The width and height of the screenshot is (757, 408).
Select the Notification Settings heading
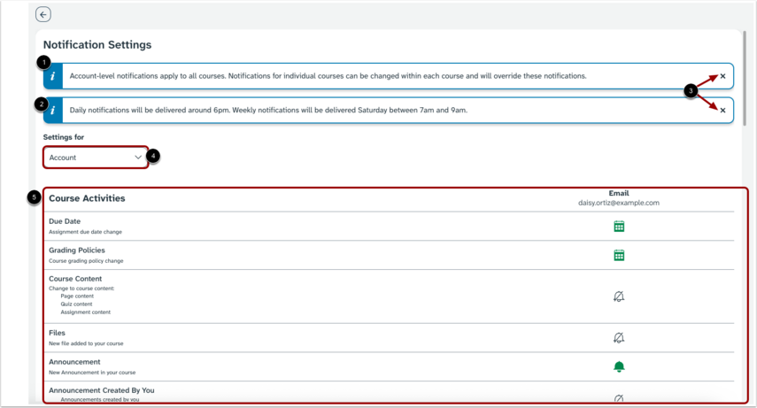[x=97, y=45]
